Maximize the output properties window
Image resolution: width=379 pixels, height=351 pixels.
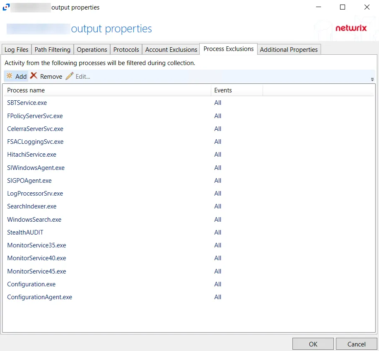point(342,7)
